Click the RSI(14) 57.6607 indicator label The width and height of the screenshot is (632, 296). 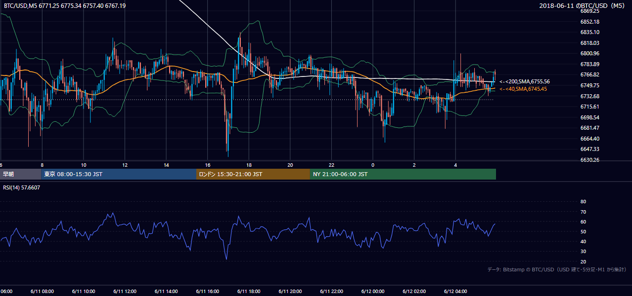[22, 187]
